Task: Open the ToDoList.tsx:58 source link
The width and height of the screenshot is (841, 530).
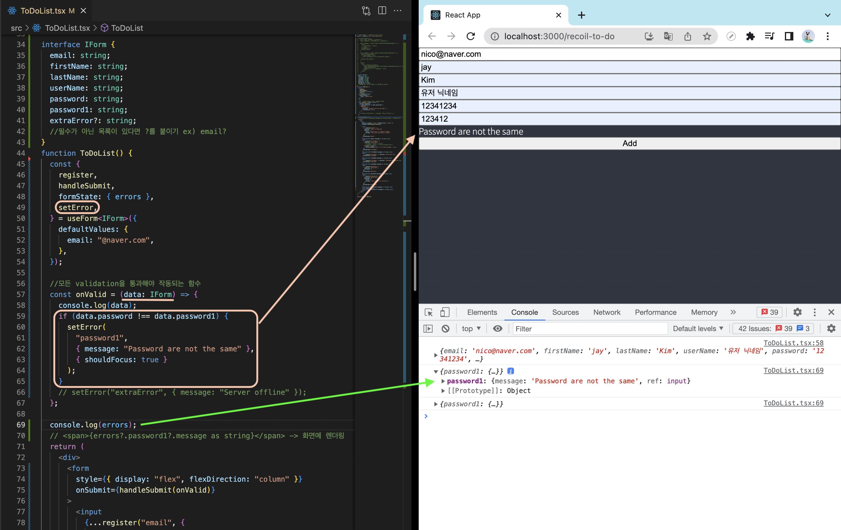Action: coord(793,343)
